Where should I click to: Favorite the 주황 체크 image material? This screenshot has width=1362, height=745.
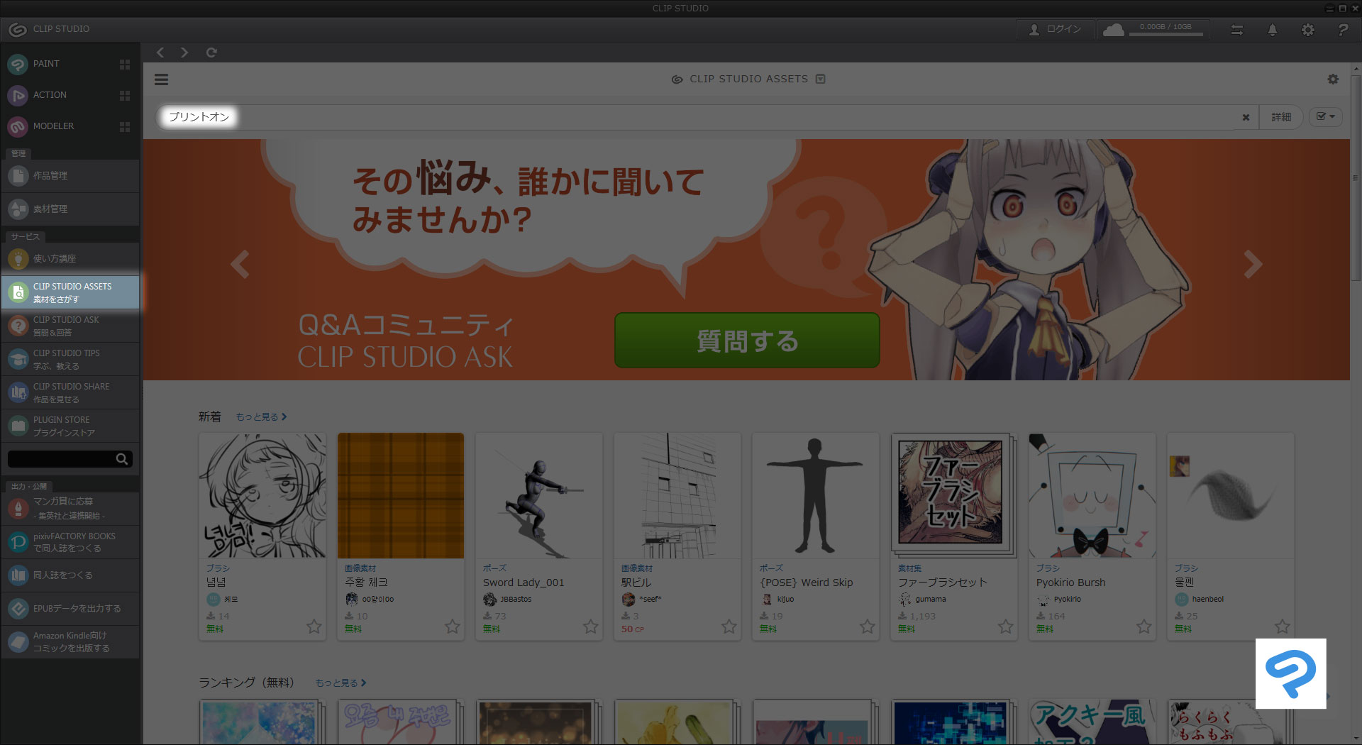[452, 627]
